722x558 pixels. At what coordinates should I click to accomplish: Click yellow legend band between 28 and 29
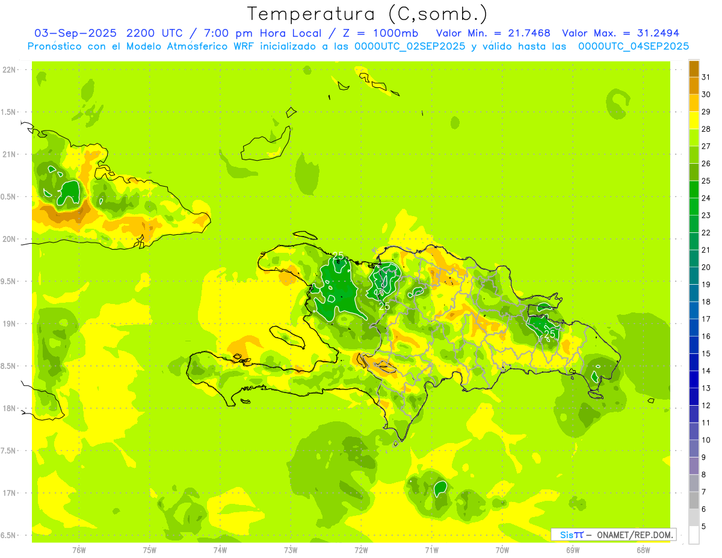point(694,120)
